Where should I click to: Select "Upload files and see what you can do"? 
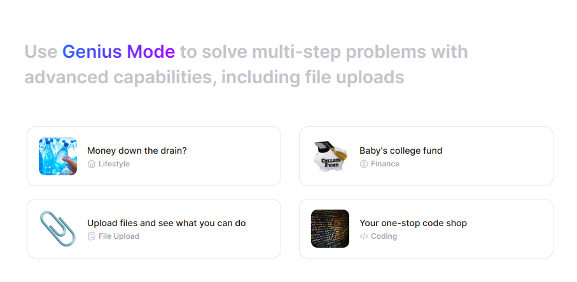(166, 223)
